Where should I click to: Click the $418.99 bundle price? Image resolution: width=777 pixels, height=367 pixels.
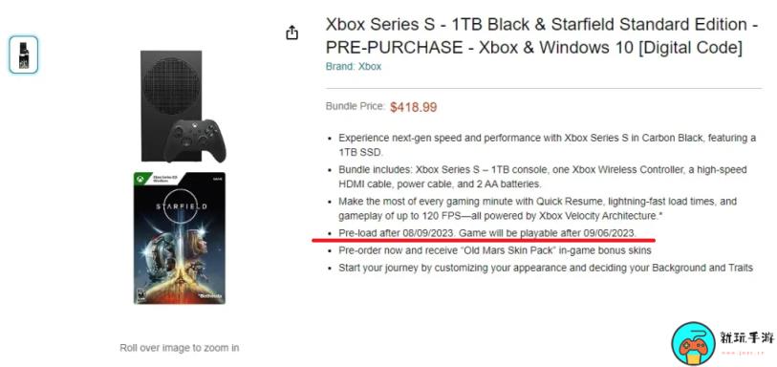413,107
